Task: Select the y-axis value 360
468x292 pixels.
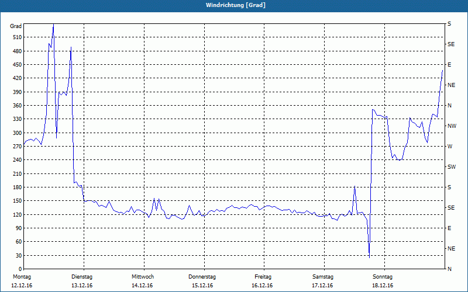Action: (18, 106)
